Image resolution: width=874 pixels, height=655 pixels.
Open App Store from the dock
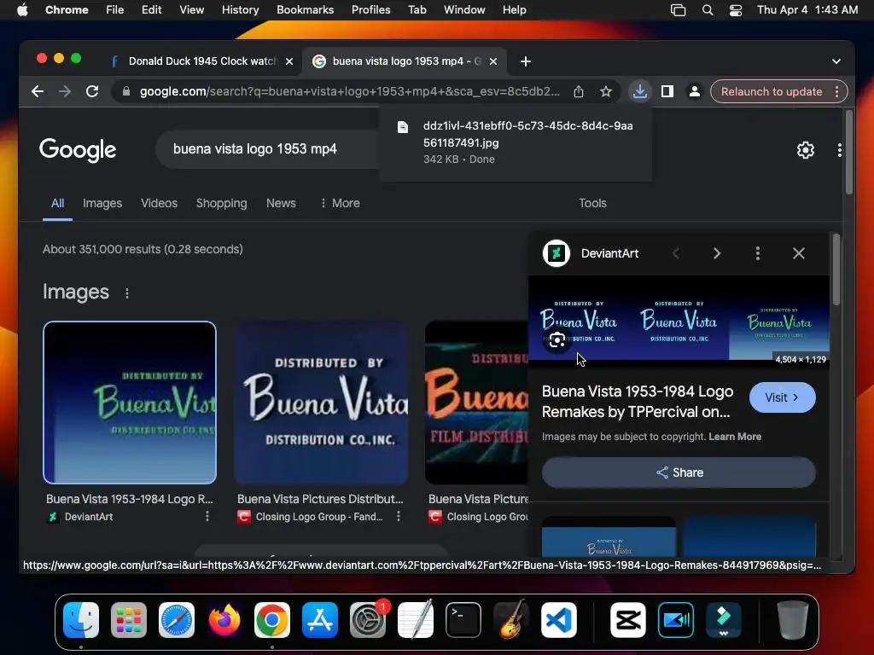tap(320, 620)
